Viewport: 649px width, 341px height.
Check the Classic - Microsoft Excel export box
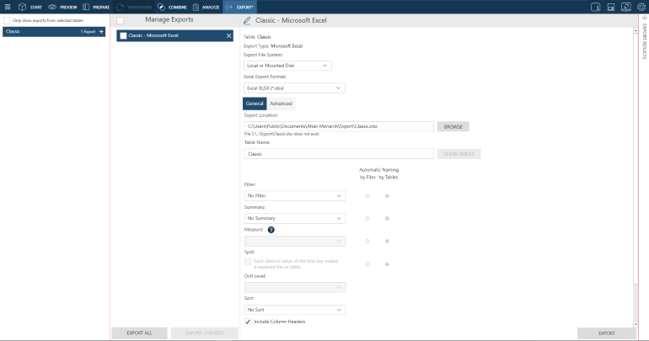click(123, 35)
